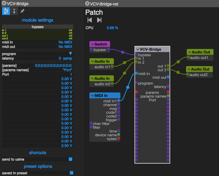219x176 pixels.
Task: Collapse the Switch module chevron
Action: point(92,44)
